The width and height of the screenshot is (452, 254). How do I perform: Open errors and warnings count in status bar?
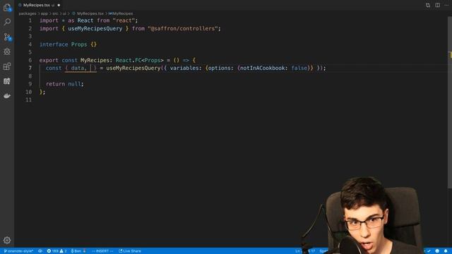(x=56, y=251)
